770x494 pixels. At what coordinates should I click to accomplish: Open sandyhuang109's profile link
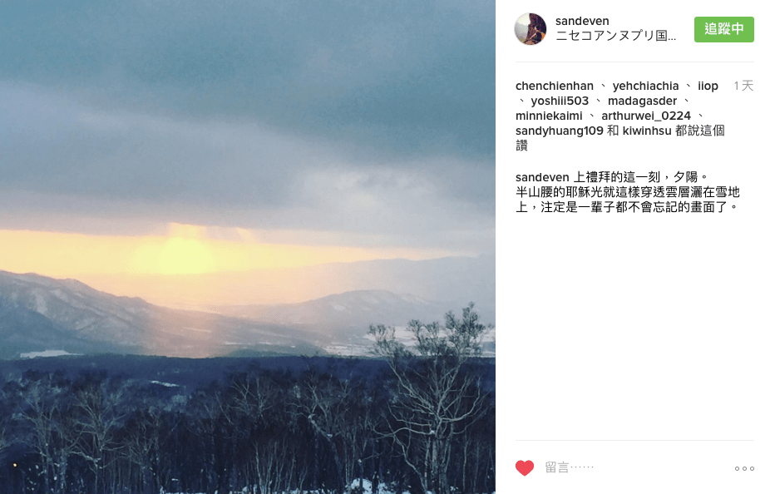[x=560, y=131]
